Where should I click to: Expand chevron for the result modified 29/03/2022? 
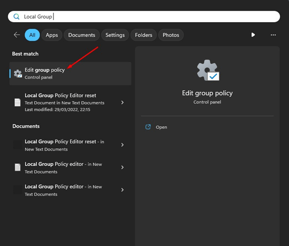click(x=122, y=103)
